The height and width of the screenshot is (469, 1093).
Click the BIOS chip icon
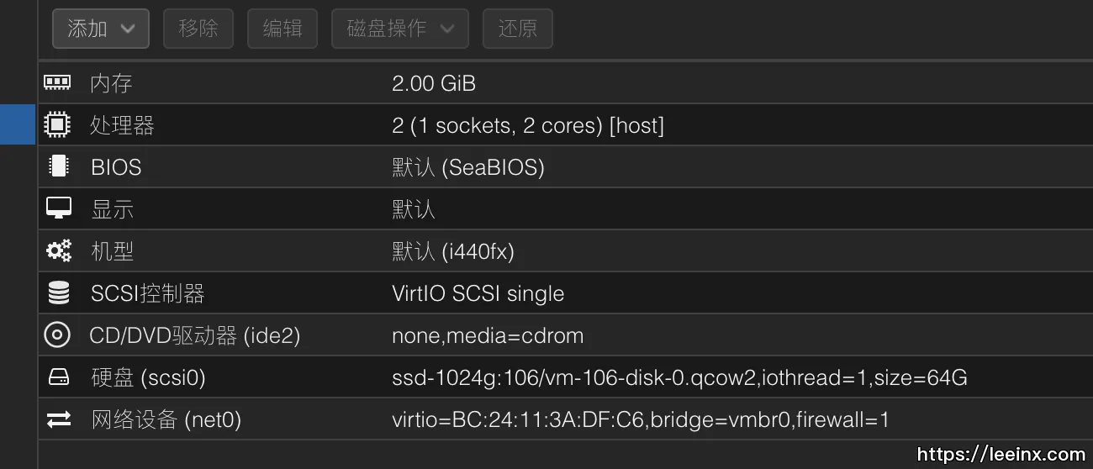(x=58, y=166)
